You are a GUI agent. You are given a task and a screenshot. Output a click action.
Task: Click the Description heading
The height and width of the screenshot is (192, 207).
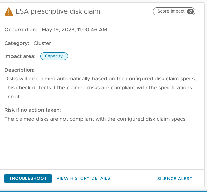click(x=20, y=70)
